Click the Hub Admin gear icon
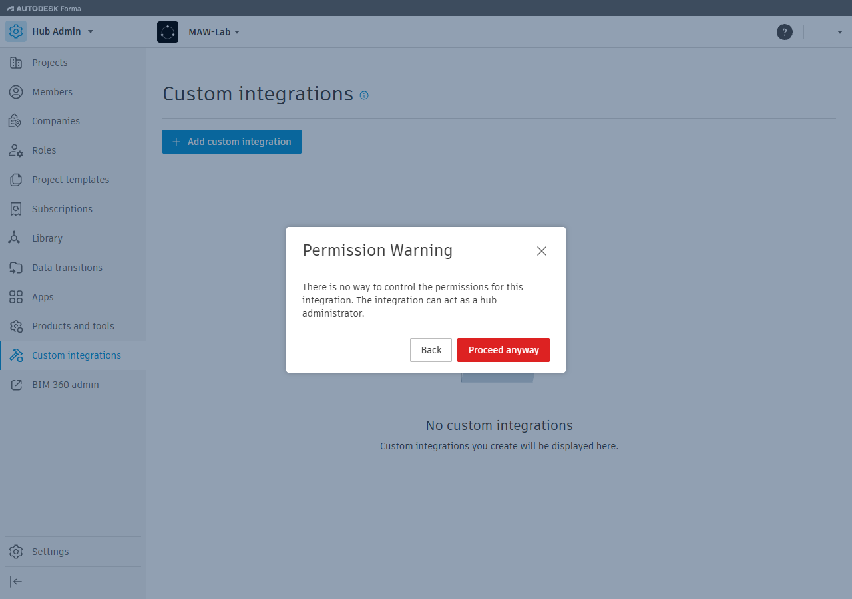The width and height of the screenshot is (852, 599). (x=16, y=31)
